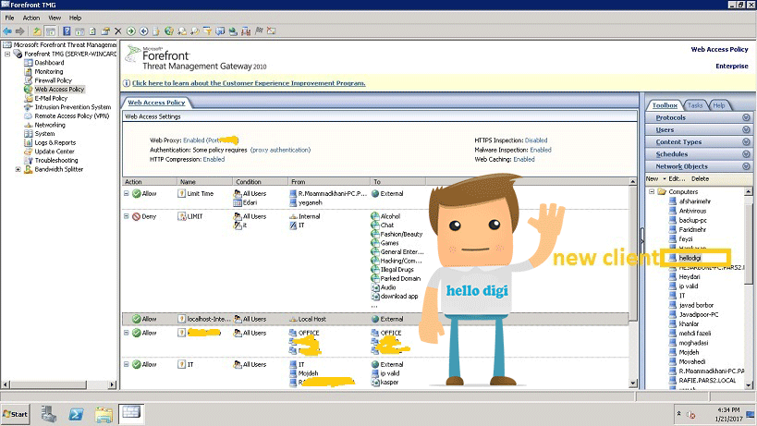757x426 pixels.
Task: Switch to the Tasks tab
Action: pyautogui.click(x=695, y=105)
